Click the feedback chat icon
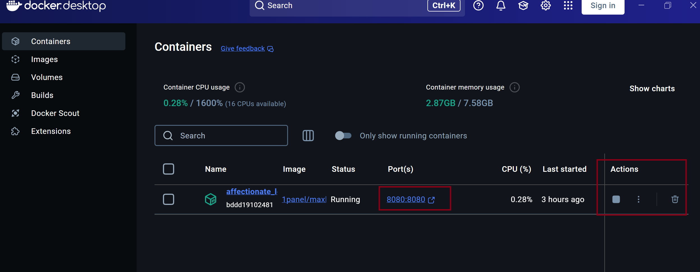700x272 pixels. click(x=270, y=49)
